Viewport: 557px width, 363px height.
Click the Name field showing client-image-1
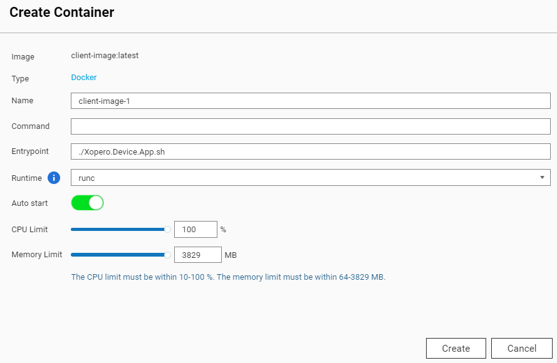310,100
